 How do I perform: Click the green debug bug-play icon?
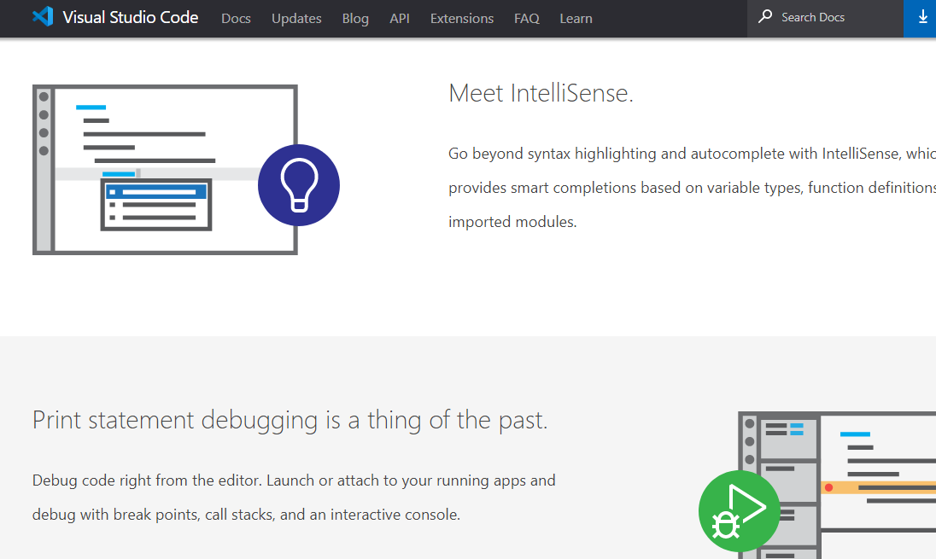tap(739, 511)
